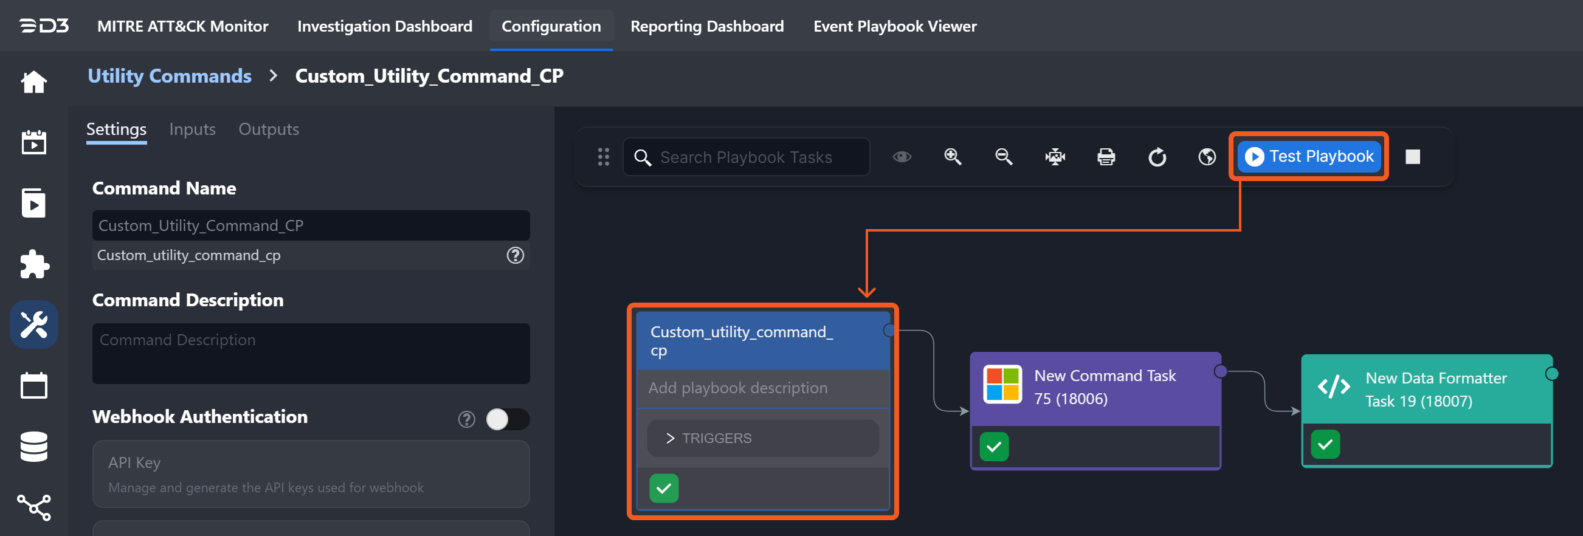Click the home icon in sidebar
The image size is (1583, 536).
(34, 81)
